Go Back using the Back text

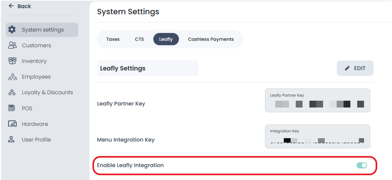point(24,6)
